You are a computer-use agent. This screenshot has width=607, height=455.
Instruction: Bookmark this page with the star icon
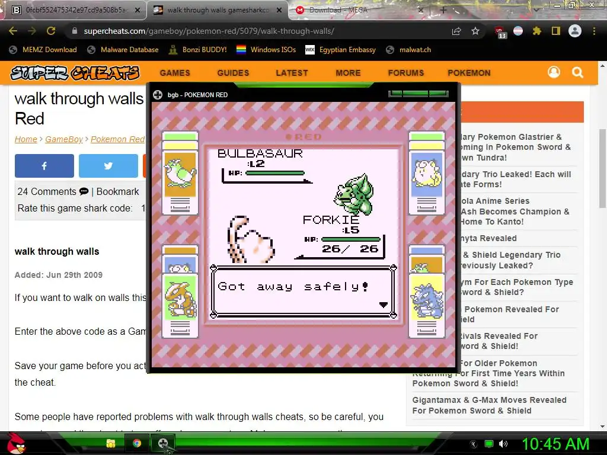[475, 31]
